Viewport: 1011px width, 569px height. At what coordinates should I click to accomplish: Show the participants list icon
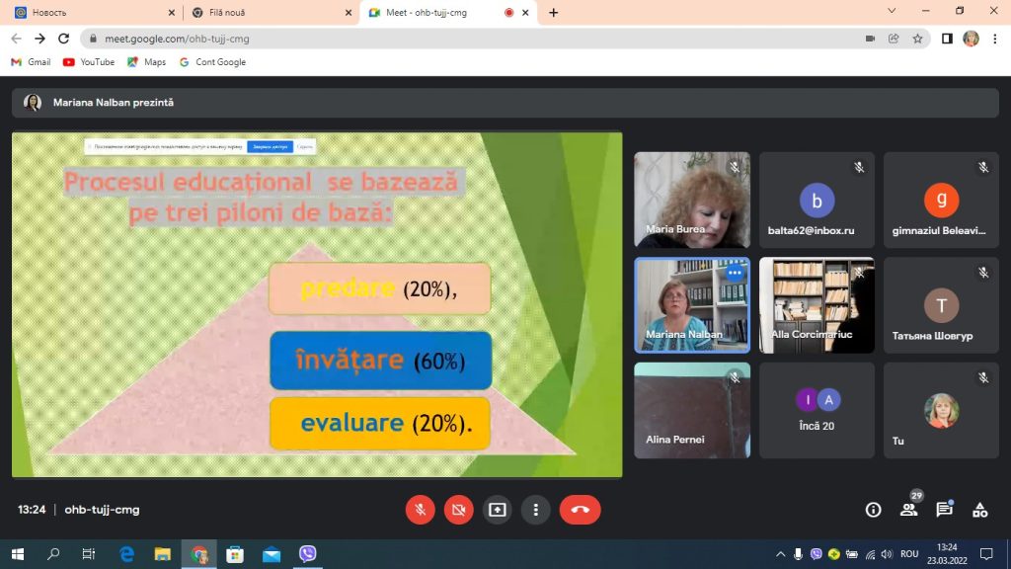(909, 510)
